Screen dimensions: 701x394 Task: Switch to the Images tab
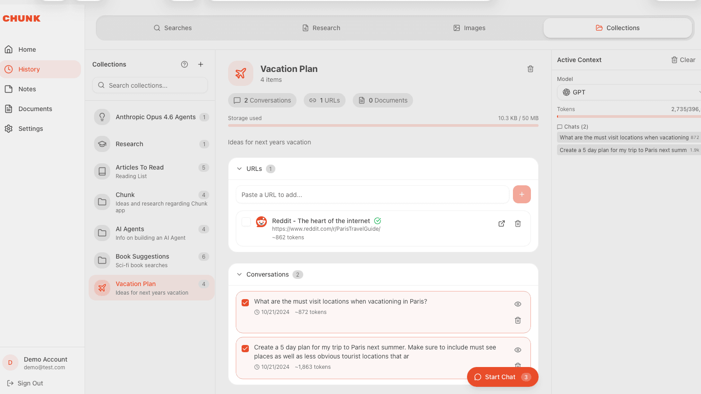coord(469,28)
